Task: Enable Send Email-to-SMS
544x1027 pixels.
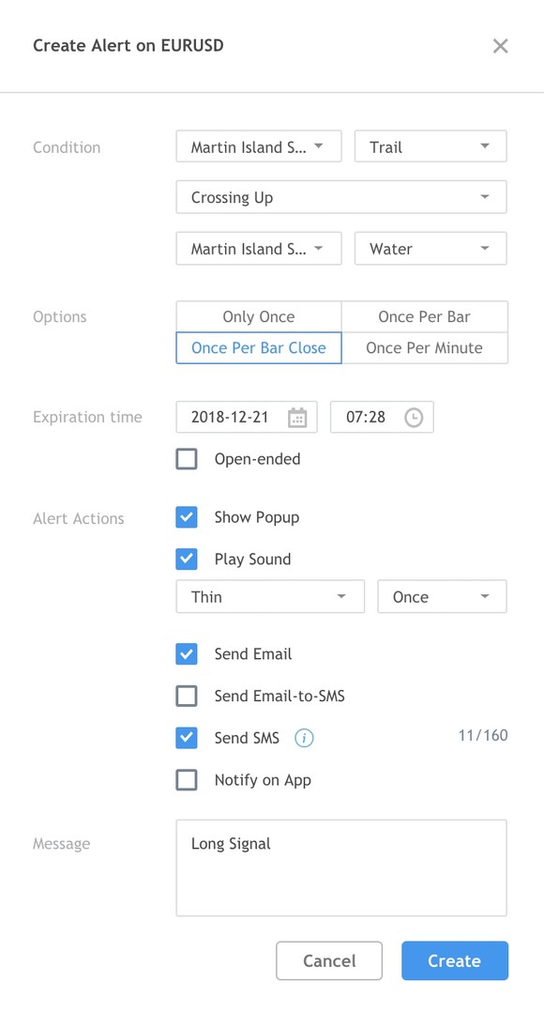Action: (x=187, y=696)
